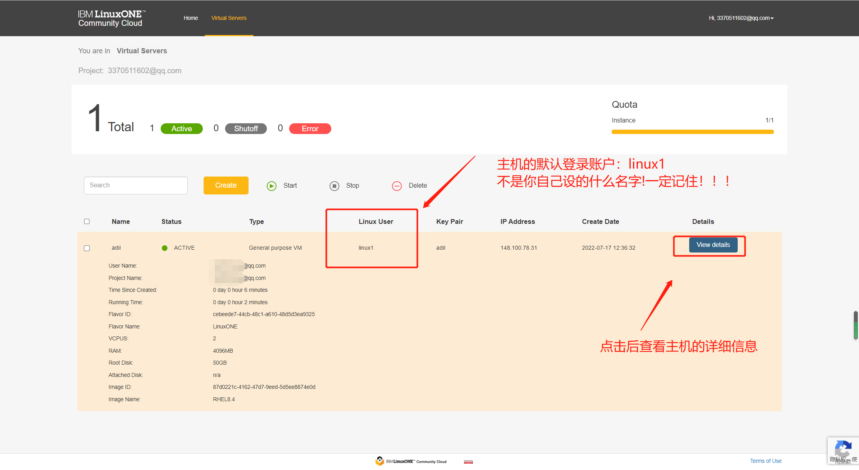The width and height of the screenshot is (859, 470).
Task: Click the green Start play icon
Action: point(272,186)
